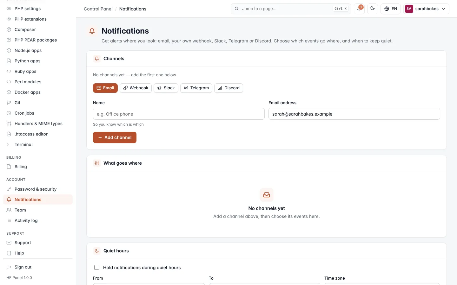Screen dimensions: 457x285
Task: Click the Support envelope icon
Action: (x=9, y=243)
